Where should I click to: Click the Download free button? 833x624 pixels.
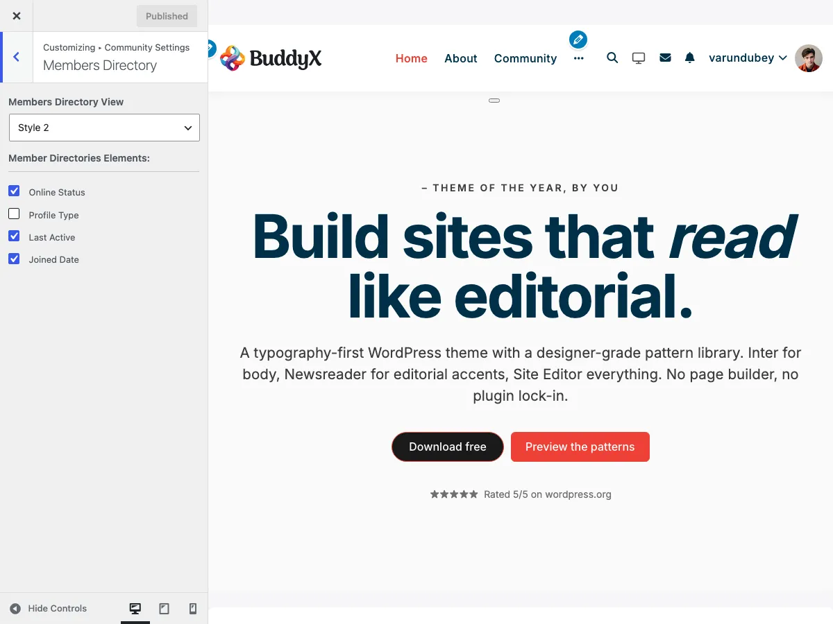tap(448, 447)
